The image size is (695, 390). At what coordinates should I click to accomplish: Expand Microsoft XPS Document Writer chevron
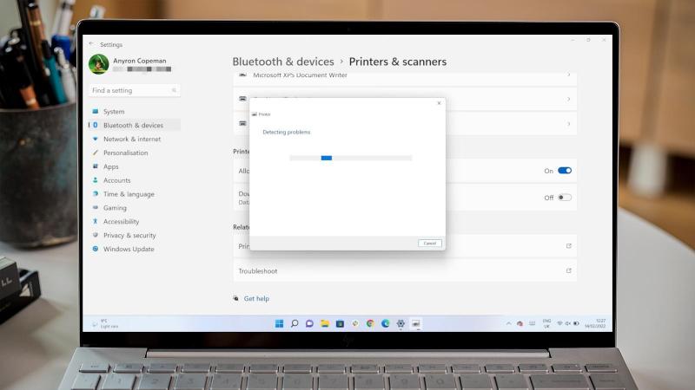tap(569, 75)
